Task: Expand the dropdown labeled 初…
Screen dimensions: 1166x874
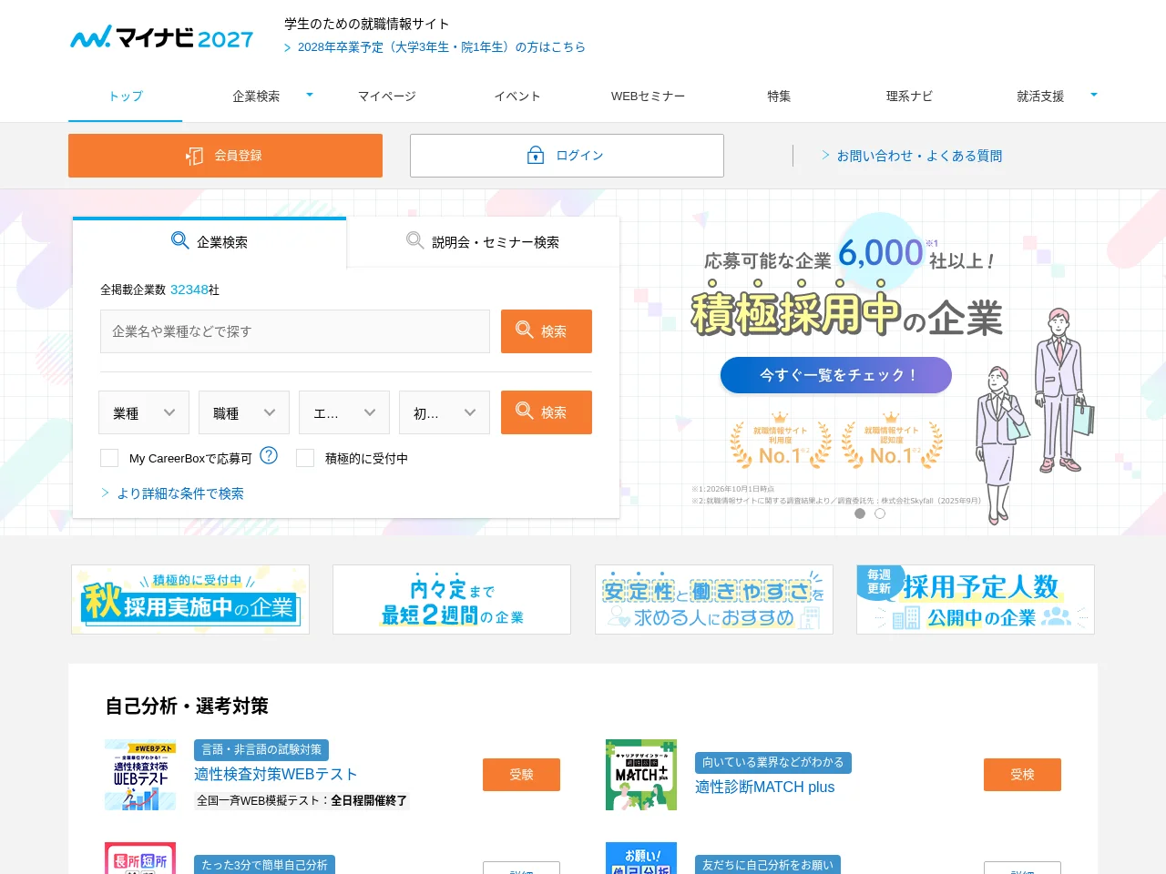Action: click(x=445, y=412)
